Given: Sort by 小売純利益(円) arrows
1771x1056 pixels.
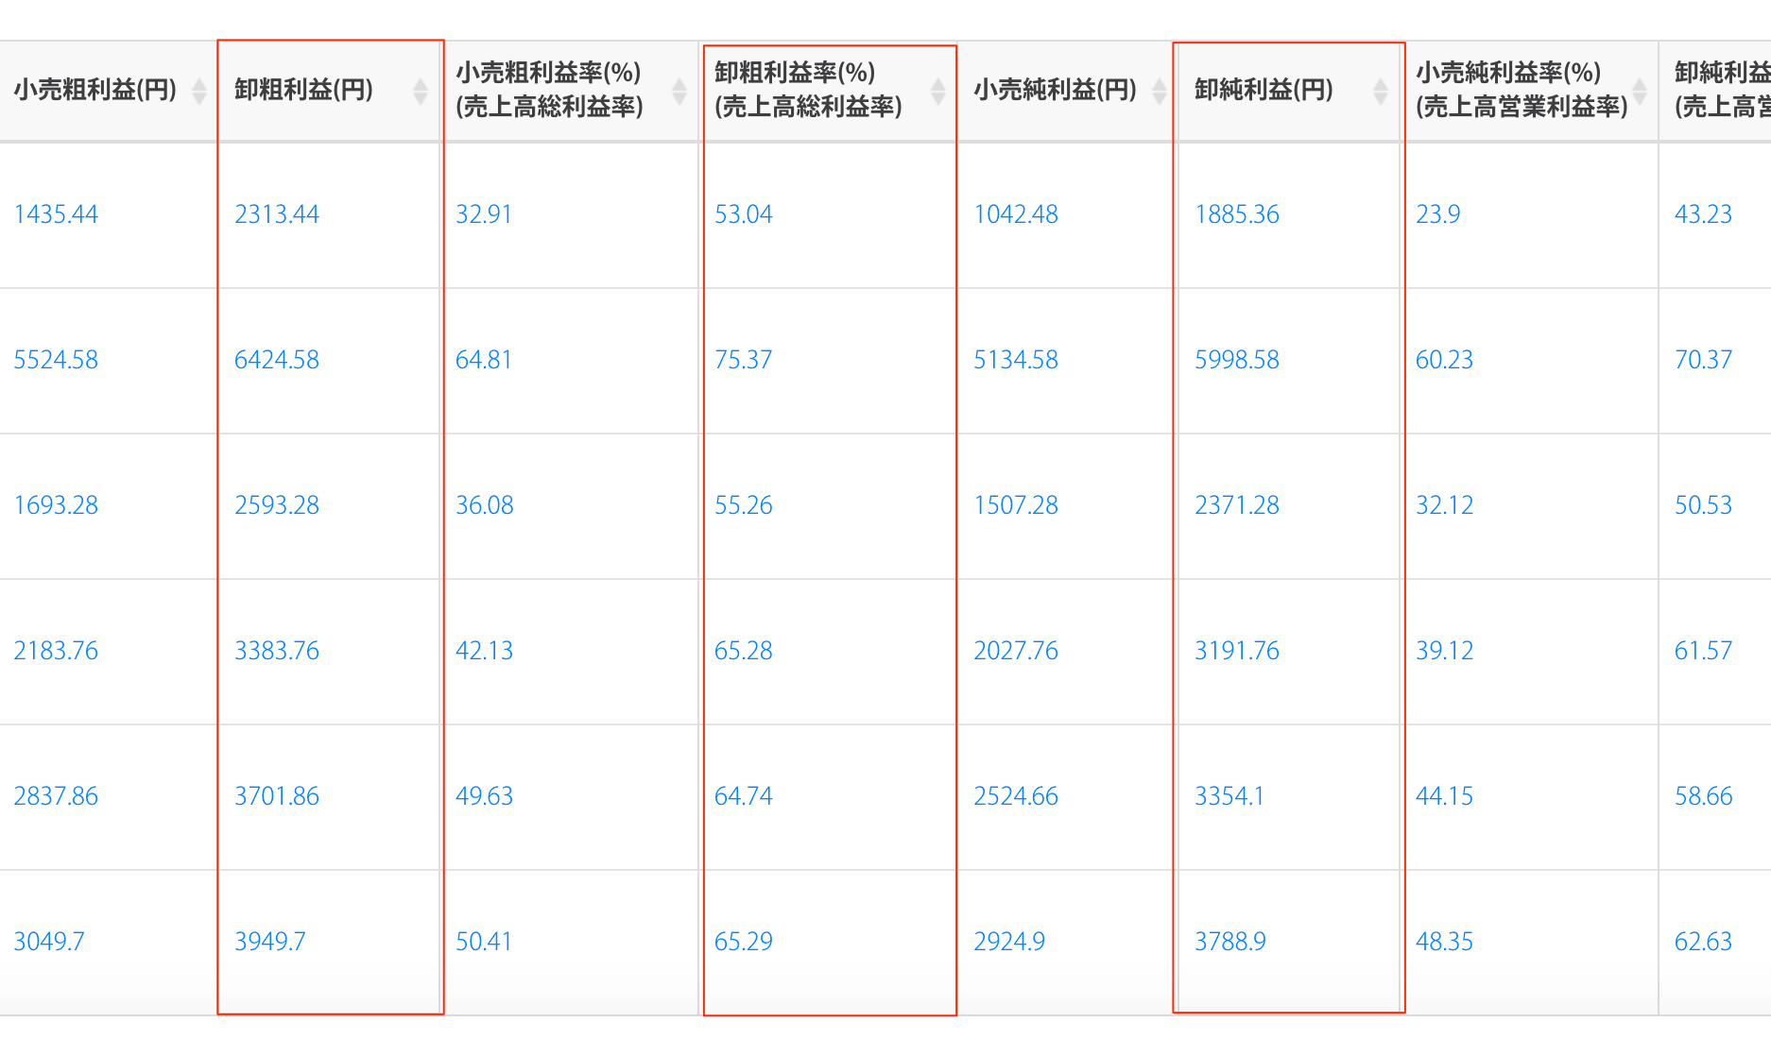Looking at the screenshot, I should pos(1159,91).
